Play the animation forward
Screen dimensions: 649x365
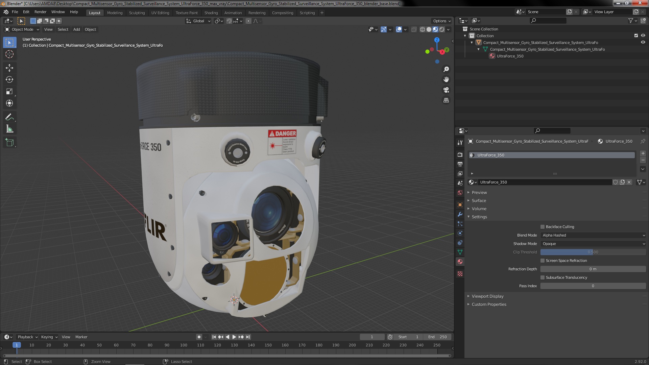pos(234,337)
